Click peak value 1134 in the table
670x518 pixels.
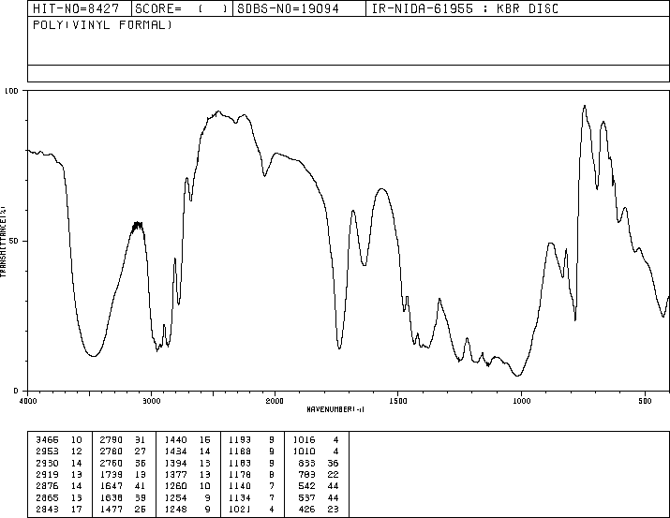[x=240, y=498]
